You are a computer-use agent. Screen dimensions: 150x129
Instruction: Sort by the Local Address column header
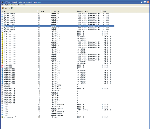pos(63,11)
